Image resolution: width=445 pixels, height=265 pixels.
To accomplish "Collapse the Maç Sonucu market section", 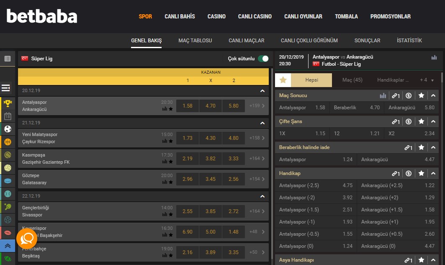I will point(433,95).
